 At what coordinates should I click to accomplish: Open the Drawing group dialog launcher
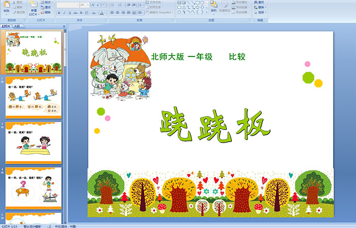point(250,20)
